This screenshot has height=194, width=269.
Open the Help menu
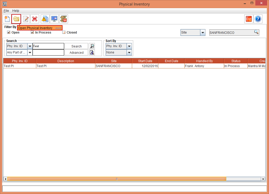tap(16, 11)
